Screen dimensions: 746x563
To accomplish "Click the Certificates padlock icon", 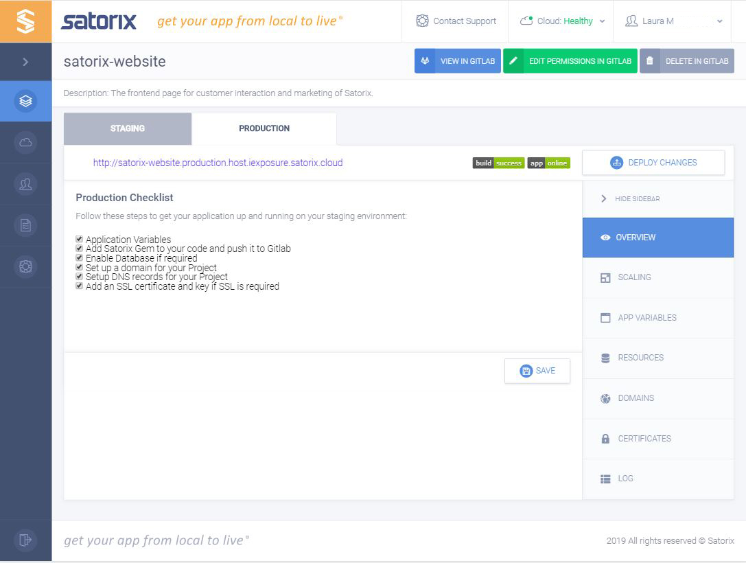I will [605, 439].
